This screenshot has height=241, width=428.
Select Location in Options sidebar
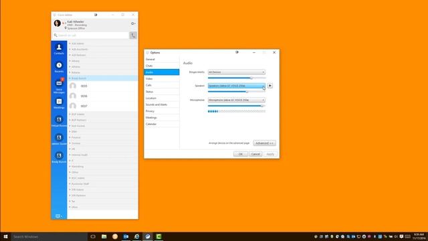[162, 98]
